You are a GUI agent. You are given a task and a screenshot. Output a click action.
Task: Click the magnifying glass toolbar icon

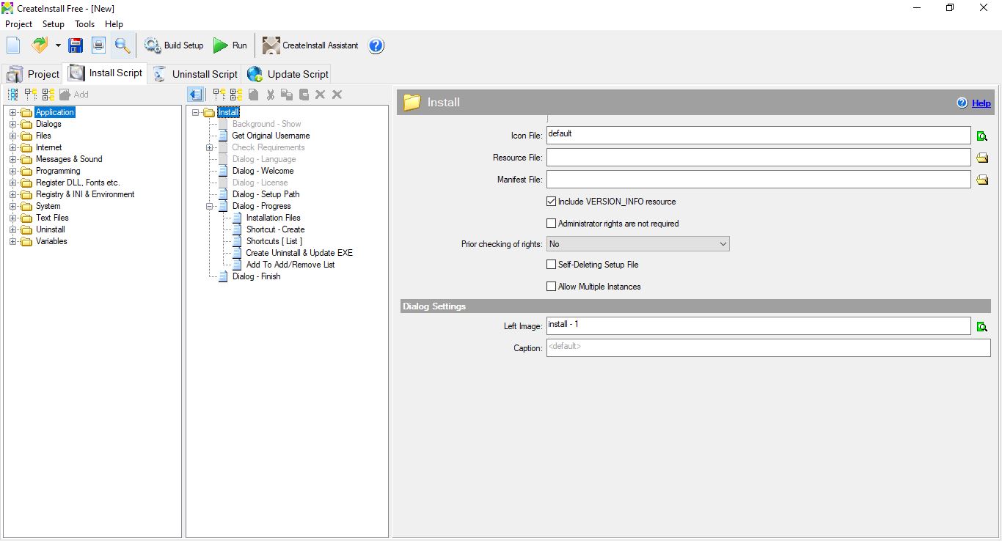[x=122, y=45]
